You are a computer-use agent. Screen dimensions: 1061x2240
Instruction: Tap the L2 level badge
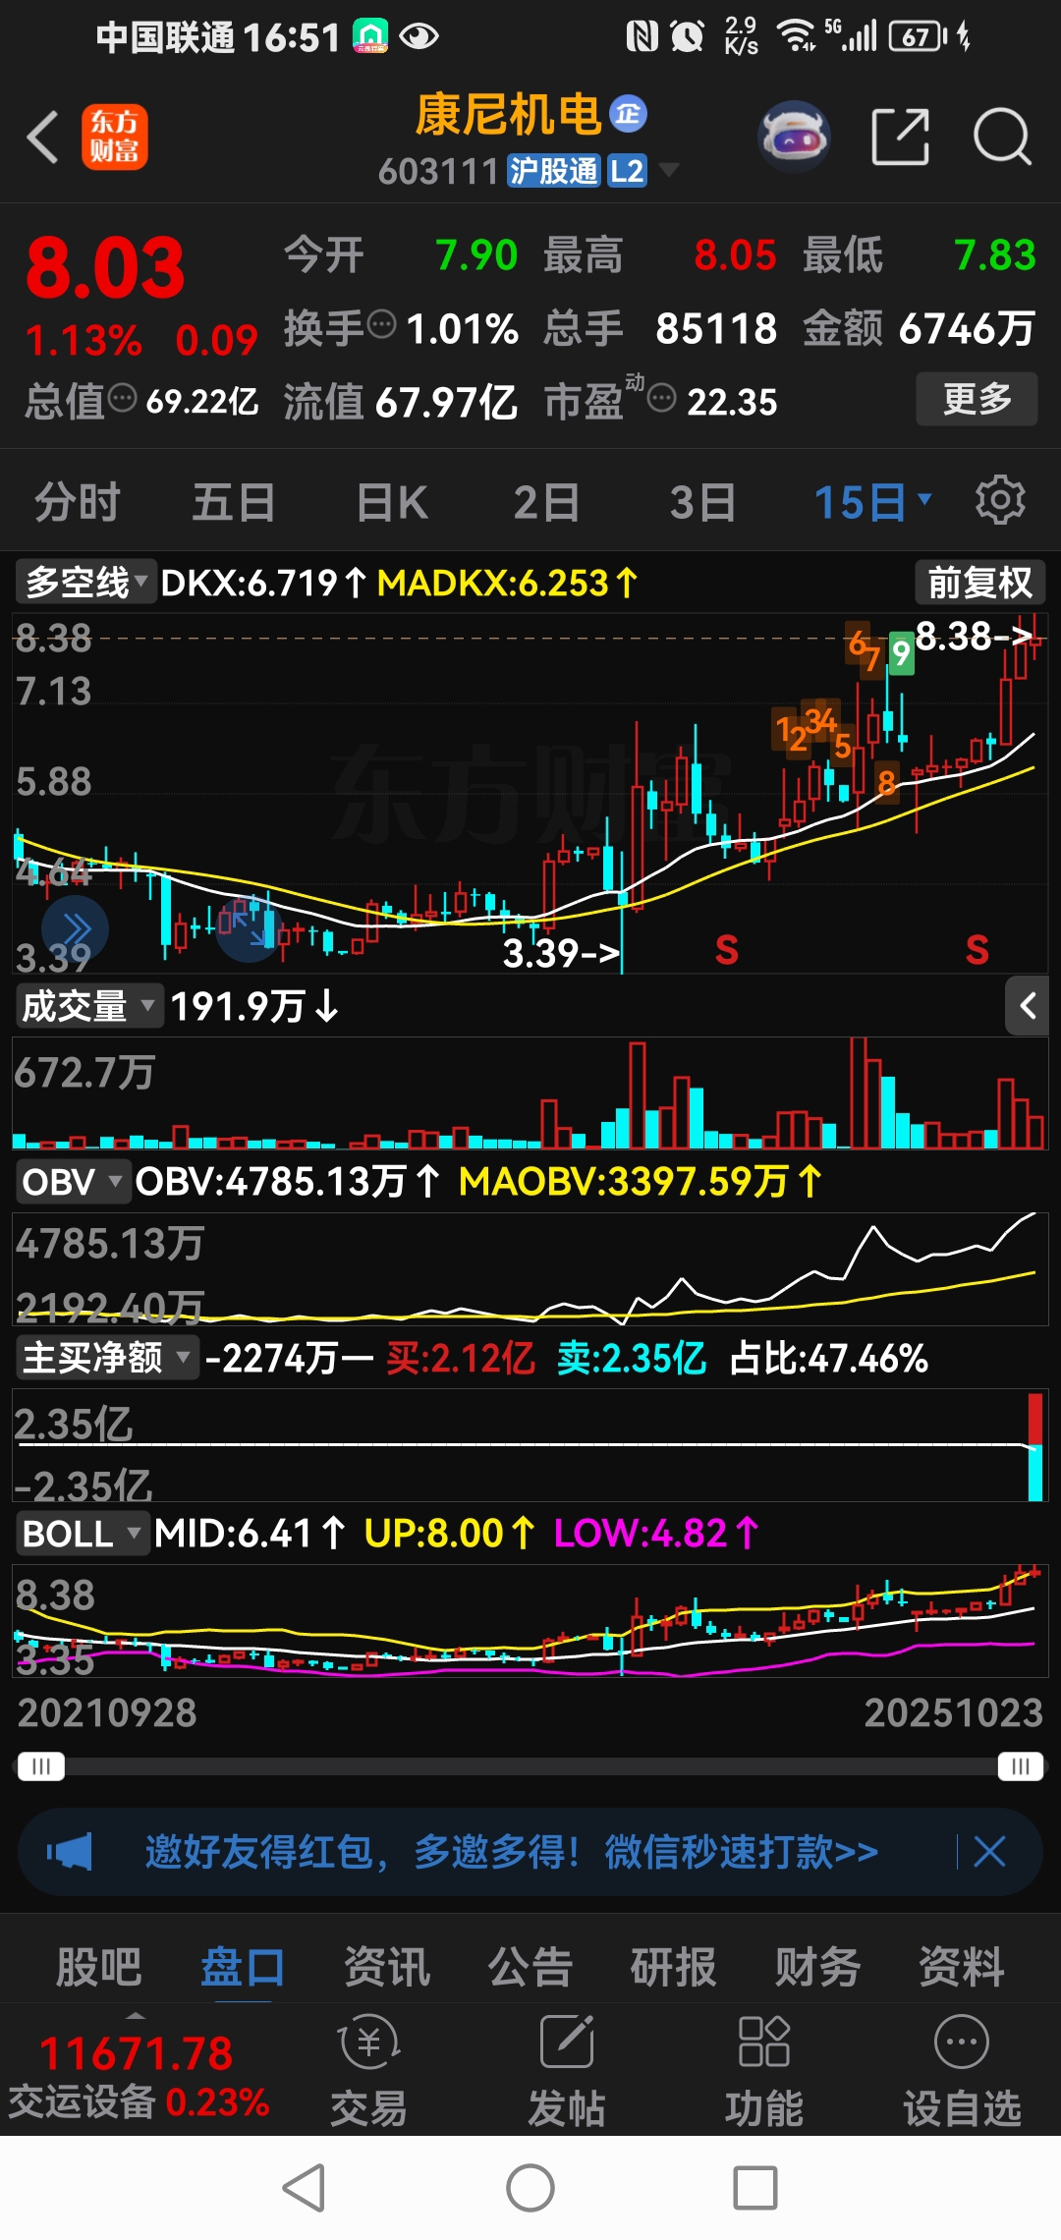[x=627, y=171]
